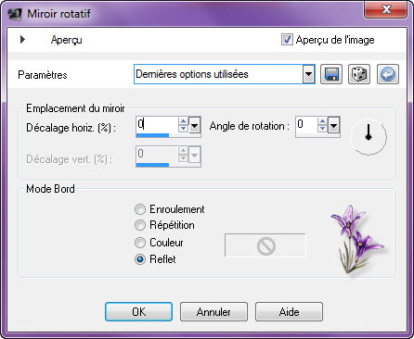Select the Reflet edge mode

tap(140, 259)
